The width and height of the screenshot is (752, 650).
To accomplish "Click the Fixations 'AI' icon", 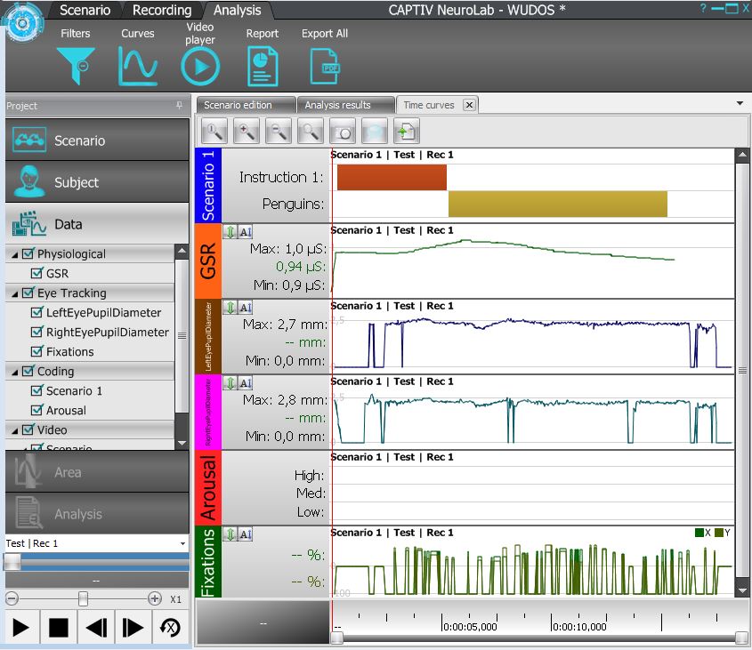I will click(245, 534).
